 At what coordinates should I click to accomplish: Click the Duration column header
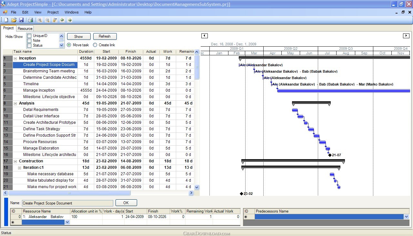pyautogui.click(x=86, y=51)
